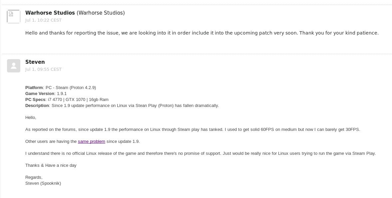The image size is (392, 198).
Task: Click the bold Platform label
Action: click(x=34, y=87)
